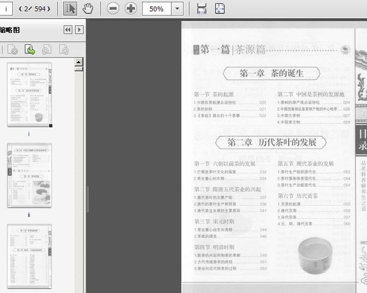This screenshot has width=367, height=293.
Task: Activate the Select tool arrow cursor
Action: [x=70, y=9]
